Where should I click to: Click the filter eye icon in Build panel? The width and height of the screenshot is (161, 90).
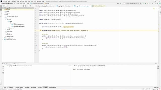tap(3, 73)
